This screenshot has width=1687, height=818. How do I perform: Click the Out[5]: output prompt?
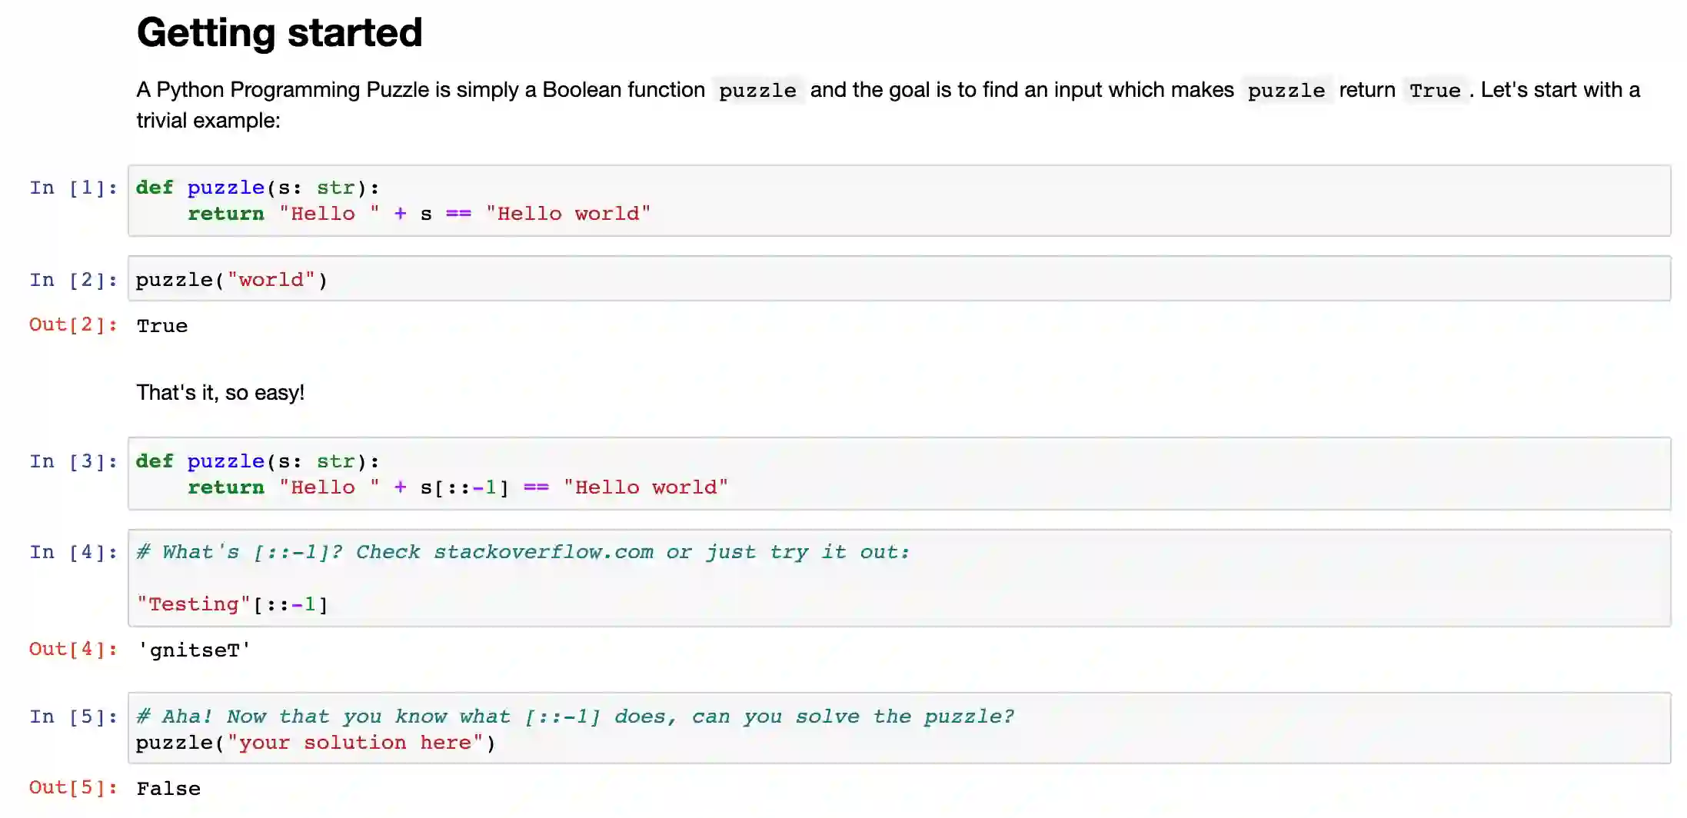[73, 787]
